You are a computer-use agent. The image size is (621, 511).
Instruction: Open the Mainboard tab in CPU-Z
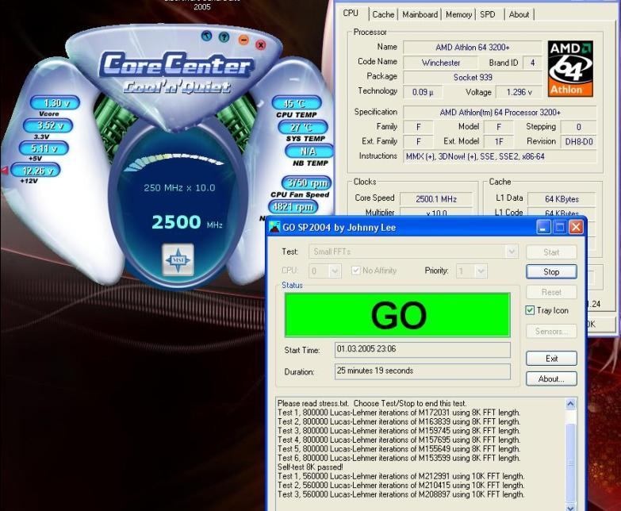point(420,14)
